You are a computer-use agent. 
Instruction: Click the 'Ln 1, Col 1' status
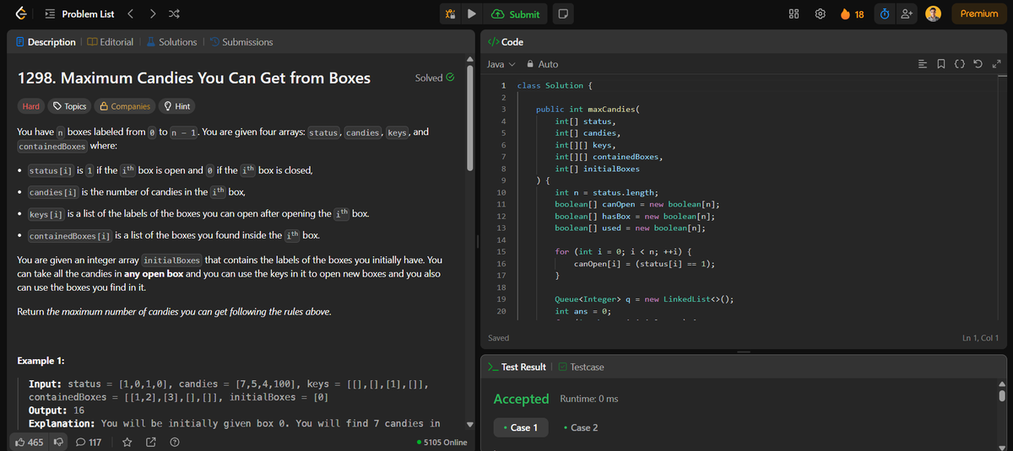[x=980, y=338]
